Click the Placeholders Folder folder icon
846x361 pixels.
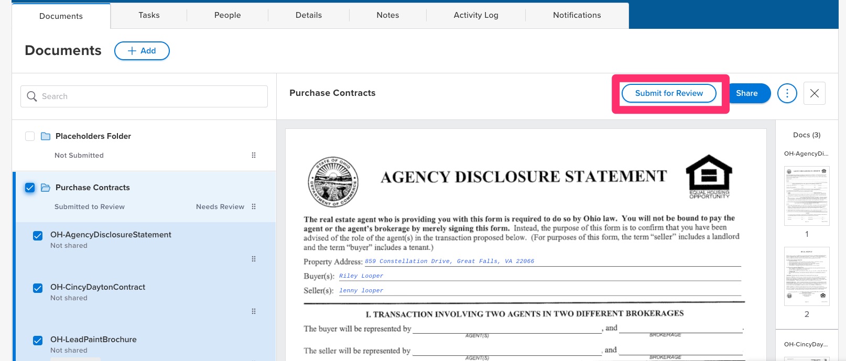46,136
